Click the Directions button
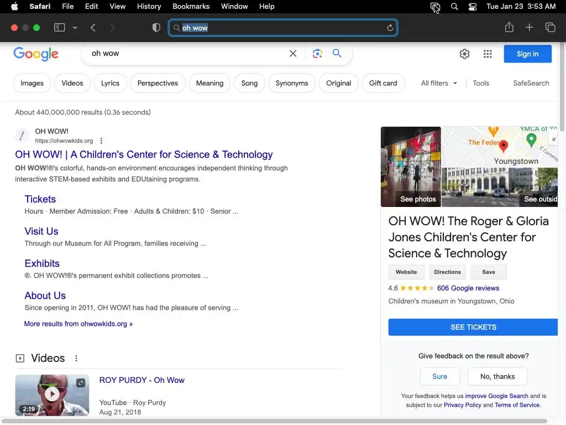This screenshot has height=425, width=566. point(447,272)
